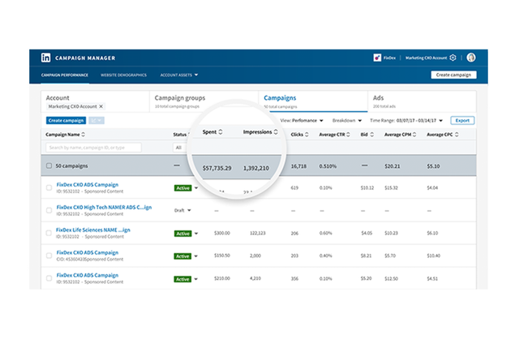Sort by Clicks column arrows
Viewport: 519px width, 344px height.
307,135
